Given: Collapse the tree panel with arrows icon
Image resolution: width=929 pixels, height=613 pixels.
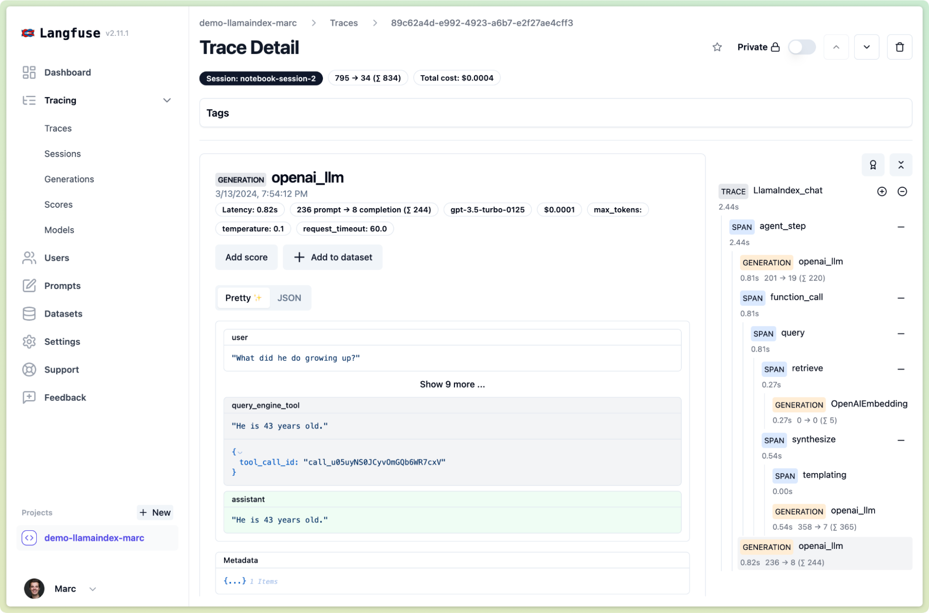Looking at the screenshot, I should pos(901,165).
